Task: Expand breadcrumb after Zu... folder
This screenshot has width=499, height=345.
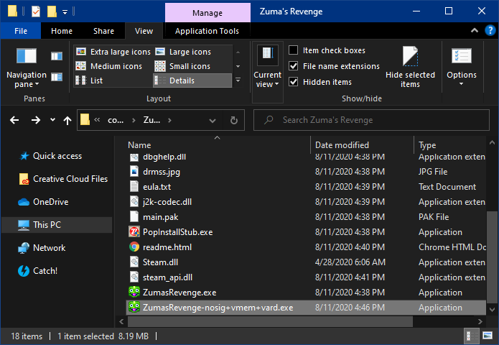Action: 170,120
